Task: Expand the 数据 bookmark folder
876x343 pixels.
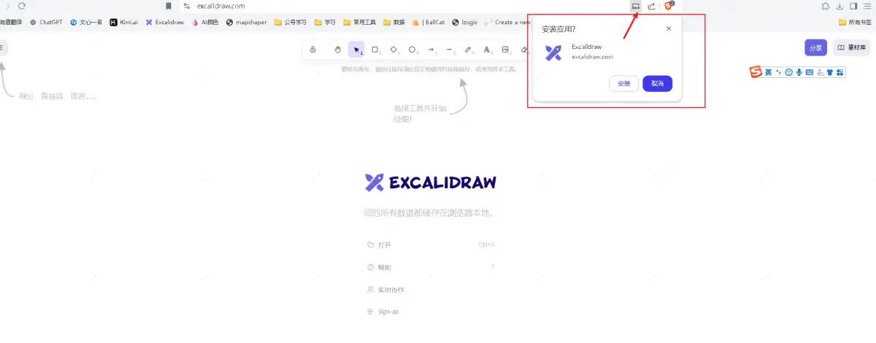Action: coord(393,22)
